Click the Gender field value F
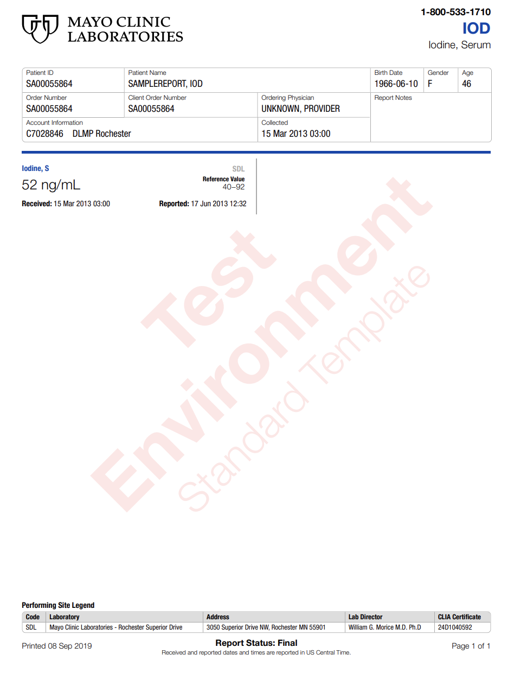Screen dimensions: 514x673 [430, 84]
